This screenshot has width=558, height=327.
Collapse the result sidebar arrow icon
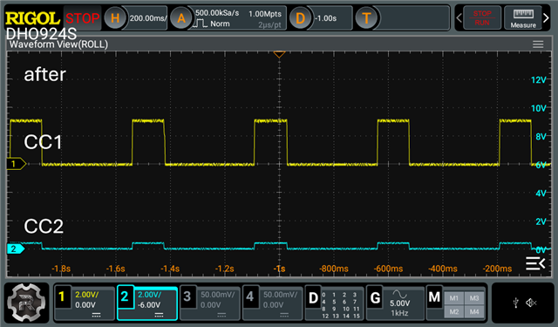click(x=535, y=263)
